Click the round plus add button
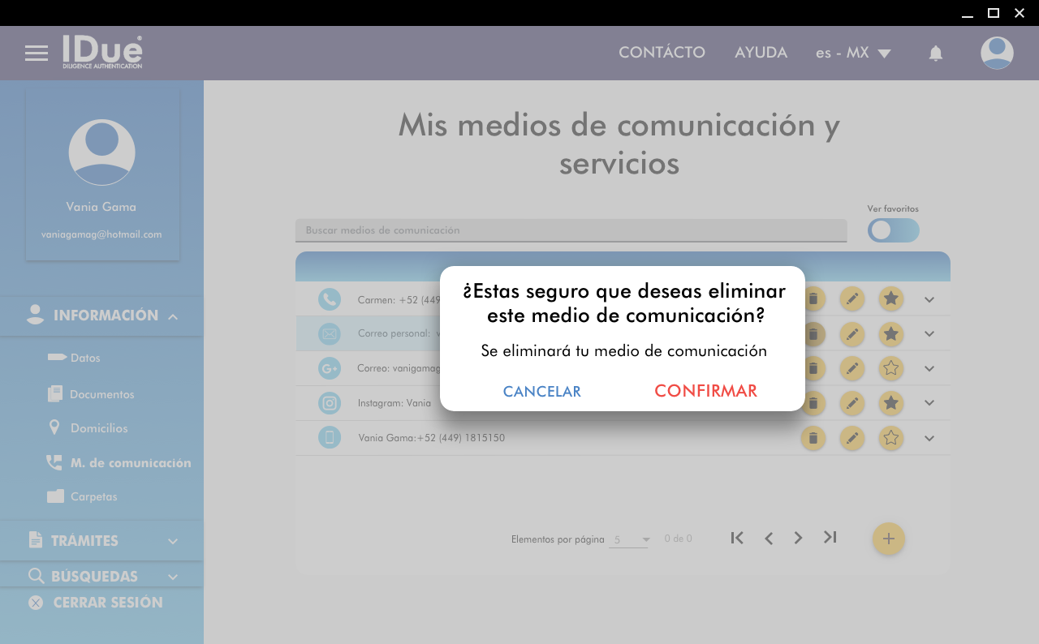Image resolution: width=1039 pixels, height=644 pixels. [x=888, y=539]
